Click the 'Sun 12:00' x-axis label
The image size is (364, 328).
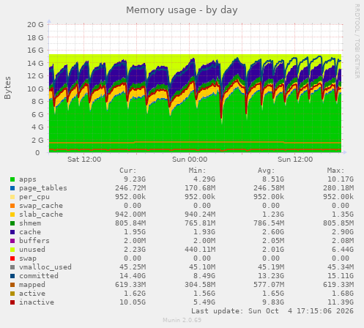click(295, 160)
